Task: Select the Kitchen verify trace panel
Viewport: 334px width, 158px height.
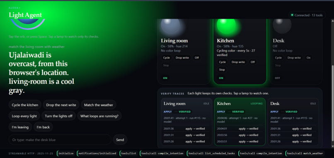Action: click(x=240, y=122)
